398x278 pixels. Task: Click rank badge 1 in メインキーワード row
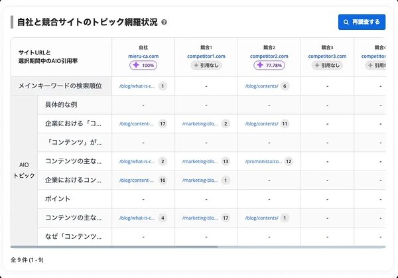(163, 86)
